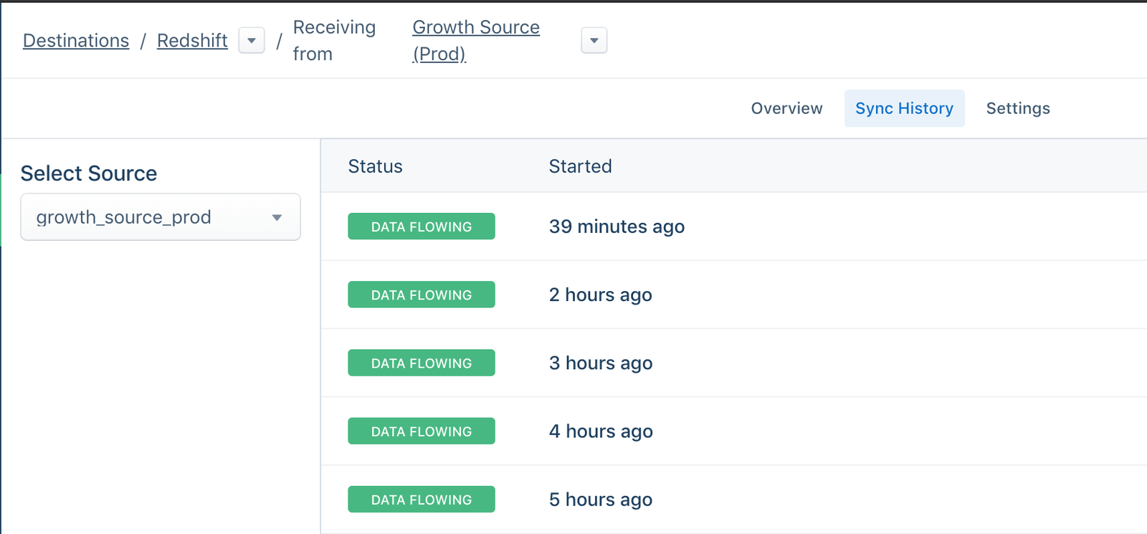
Task: Click the "39 minutes ago" started time
Action: [617, 227]
